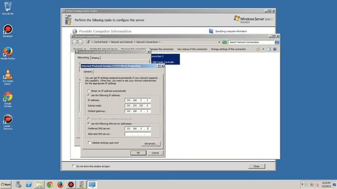The height and width of the screenshot is (189, 337).
Task: Open Server Manager from the taskbar
Action: [18, 184]
